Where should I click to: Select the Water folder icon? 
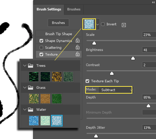[x=31, y=109]
